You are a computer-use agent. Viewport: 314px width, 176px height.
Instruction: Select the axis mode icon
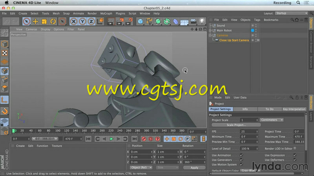(4, 100)
